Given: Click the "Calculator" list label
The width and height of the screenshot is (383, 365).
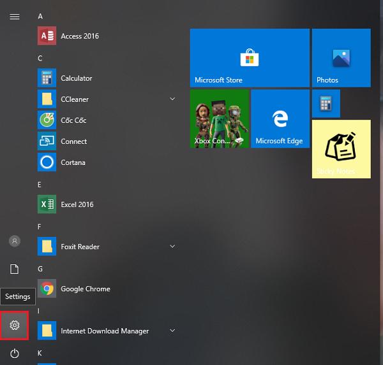Looking at the screenshot, I should pos(77,78).
